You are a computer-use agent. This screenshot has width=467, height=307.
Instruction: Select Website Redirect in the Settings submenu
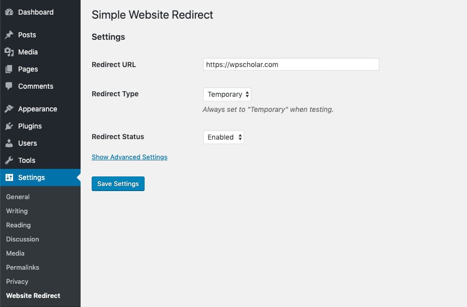[33, 295]
